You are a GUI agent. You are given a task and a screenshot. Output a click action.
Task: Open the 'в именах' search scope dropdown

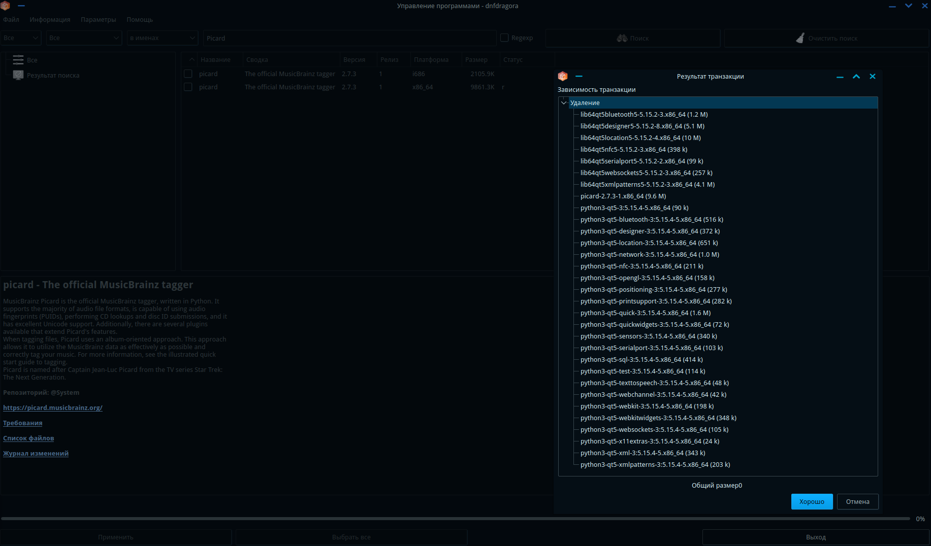[x=163, y=38]
